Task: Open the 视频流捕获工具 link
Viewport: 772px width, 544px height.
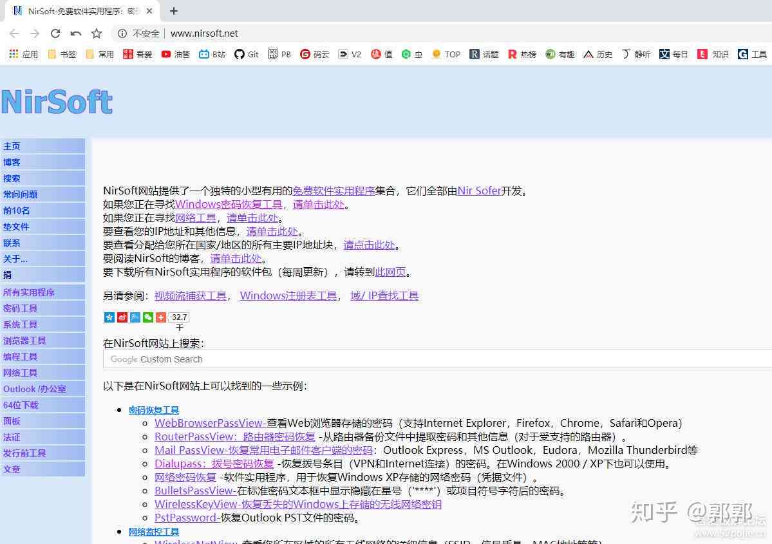Action: (191, 296)
